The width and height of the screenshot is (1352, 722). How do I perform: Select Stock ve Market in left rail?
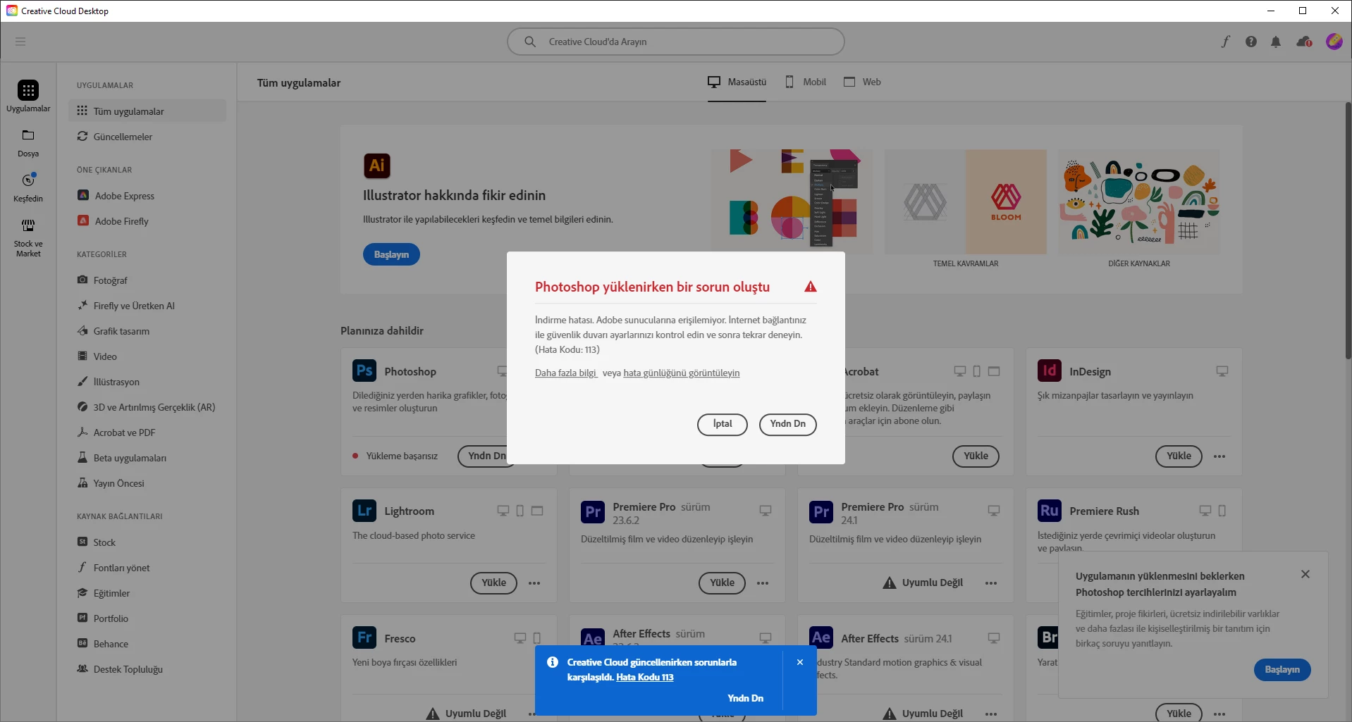[x=28, y=238]
